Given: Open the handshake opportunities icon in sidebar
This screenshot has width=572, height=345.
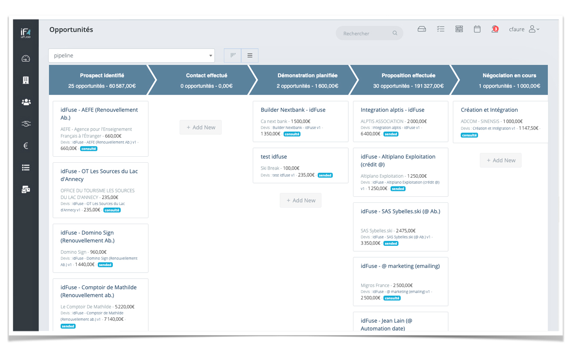Looking at the screenshot, I should pyautogui.click(x=26, y=124).
